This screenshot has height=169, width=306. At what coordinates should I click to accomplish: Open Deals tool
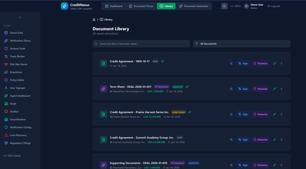[13, 104]
